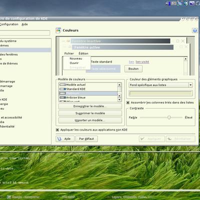Select the highlighted row in the module tree
The width and height of the screenshot is (200, 200).
tap(25, 50)
